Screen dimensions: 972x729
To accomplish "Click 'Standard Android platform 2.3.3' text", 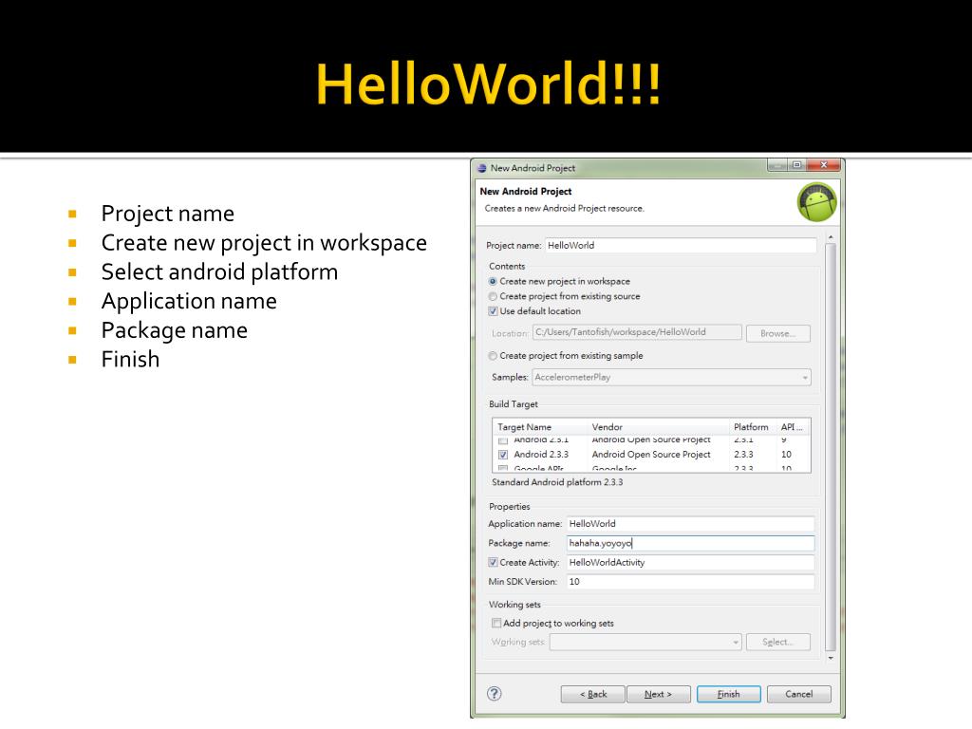I will point(557,482).
